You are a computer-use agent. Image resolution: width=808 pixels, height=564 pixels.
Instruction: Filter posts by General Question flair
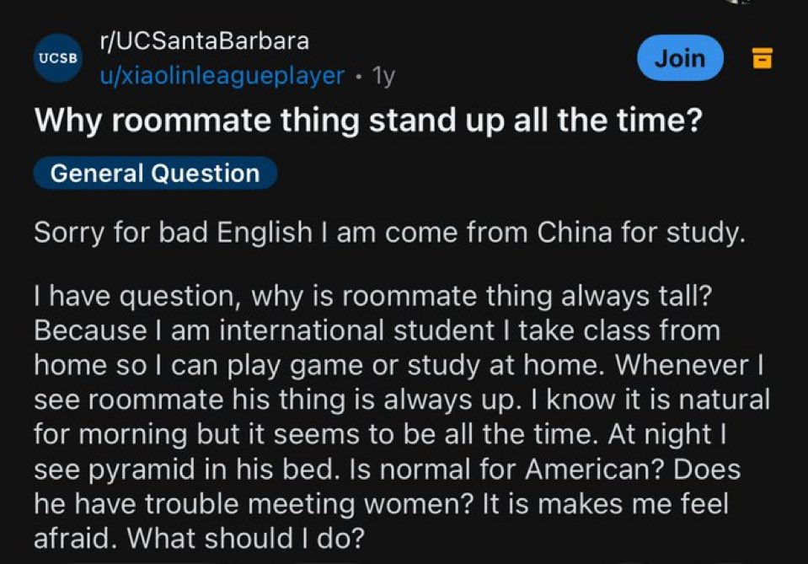click(155, 173)
